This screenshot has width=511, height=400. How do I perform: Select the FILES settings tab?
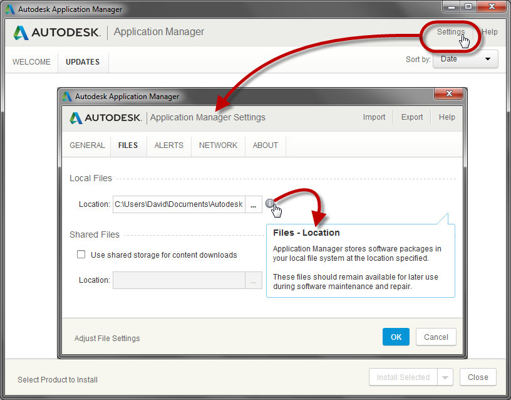coord(128,145)
